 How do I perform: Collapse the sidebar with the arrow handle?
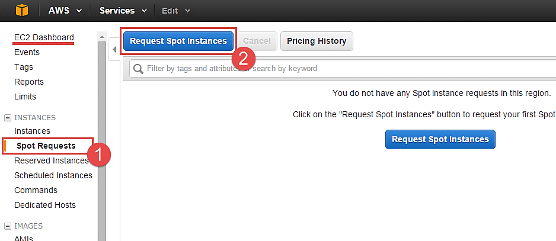click(114, 50)
